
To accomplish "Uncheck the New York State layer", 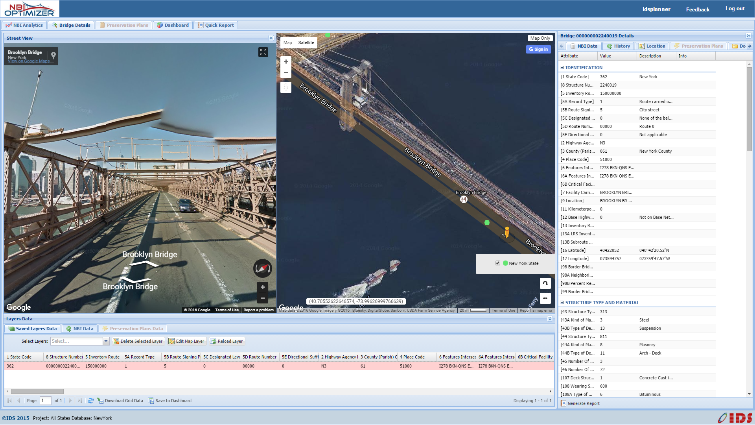I will point(498,263).
